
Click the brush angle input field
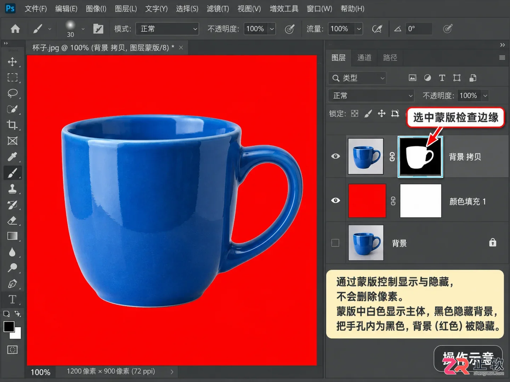click(419, 29)
